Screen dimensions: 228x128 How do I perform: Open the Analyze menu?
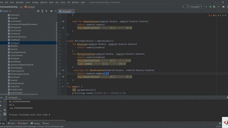[35, 2]
